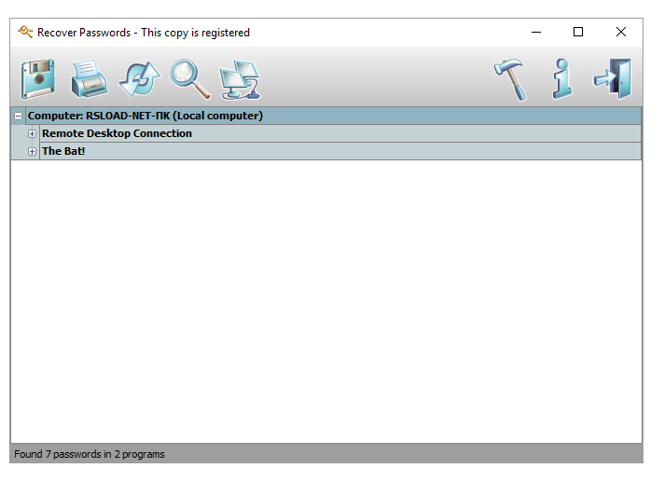Image resolution: width=664 pixels, height=482 pixels.
Task: Select the Computer: RSLOAD-NET-ПК row
Action: 334,116
